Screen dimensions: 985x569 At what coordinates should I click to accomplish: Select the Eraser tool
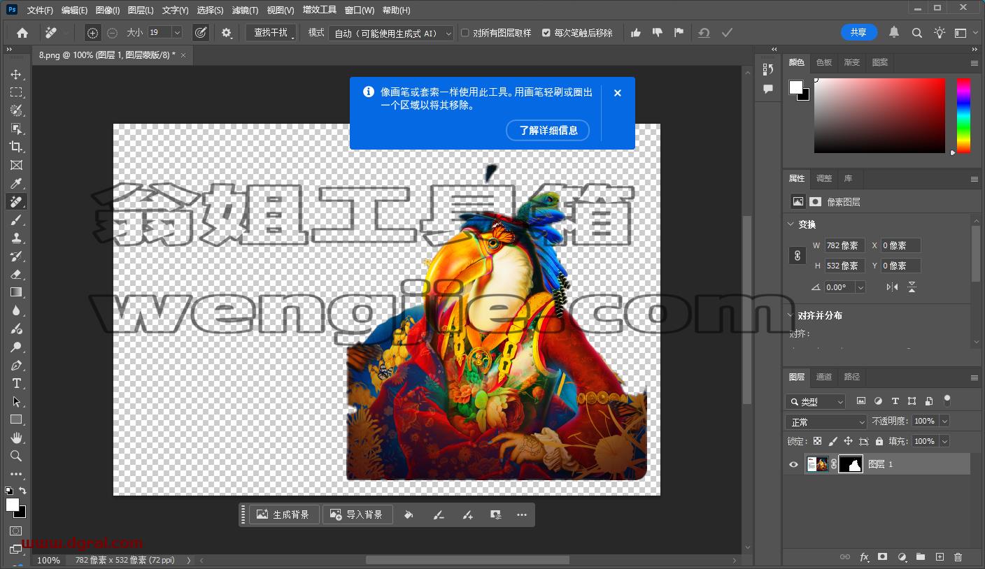point(15,274)
